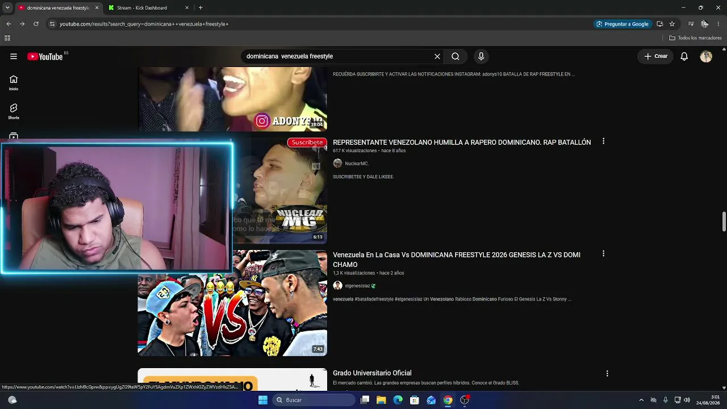Click the Crear button
Image resolution: width=727 pixels, height=409 pixels.
point(655,56)
